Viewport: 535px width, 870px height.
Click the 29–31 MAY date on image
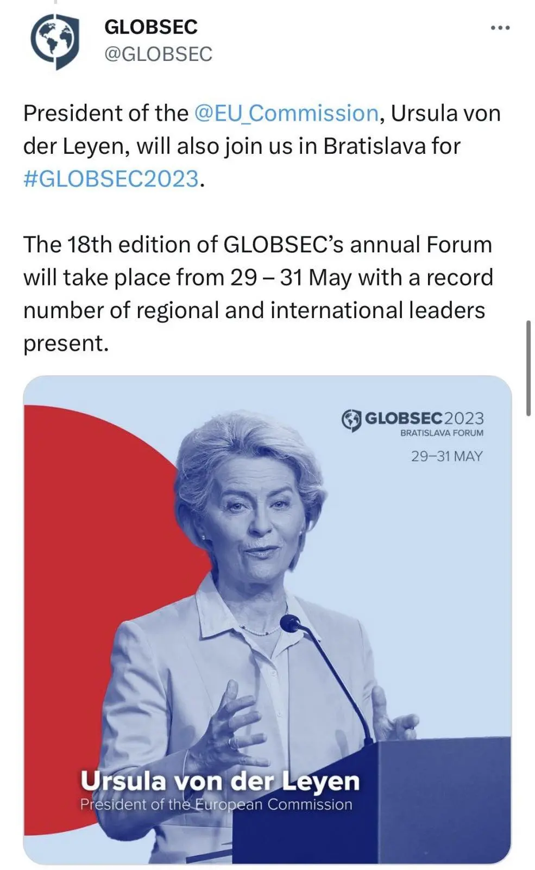446,456
